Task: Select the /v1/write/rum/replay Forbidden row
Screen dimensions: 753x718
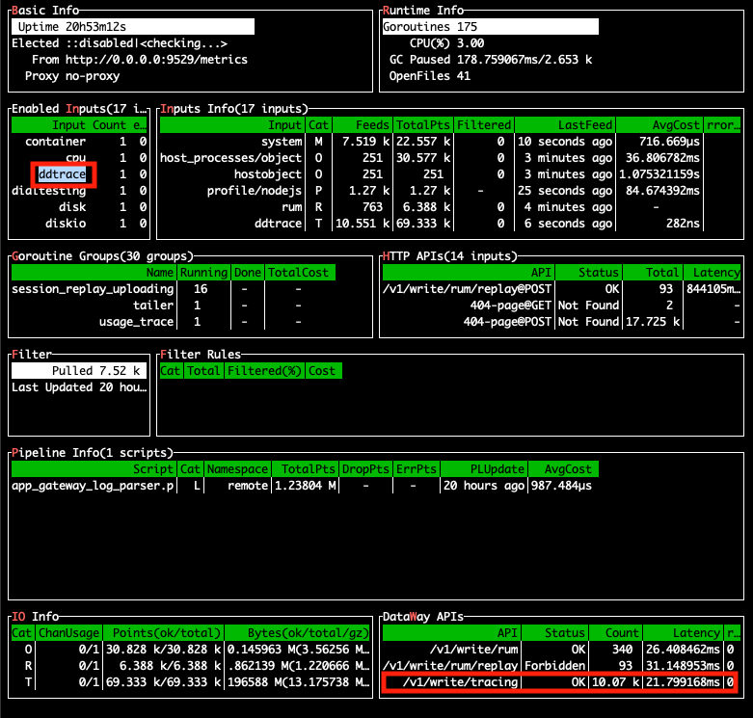Action: (x=561, y=666)
